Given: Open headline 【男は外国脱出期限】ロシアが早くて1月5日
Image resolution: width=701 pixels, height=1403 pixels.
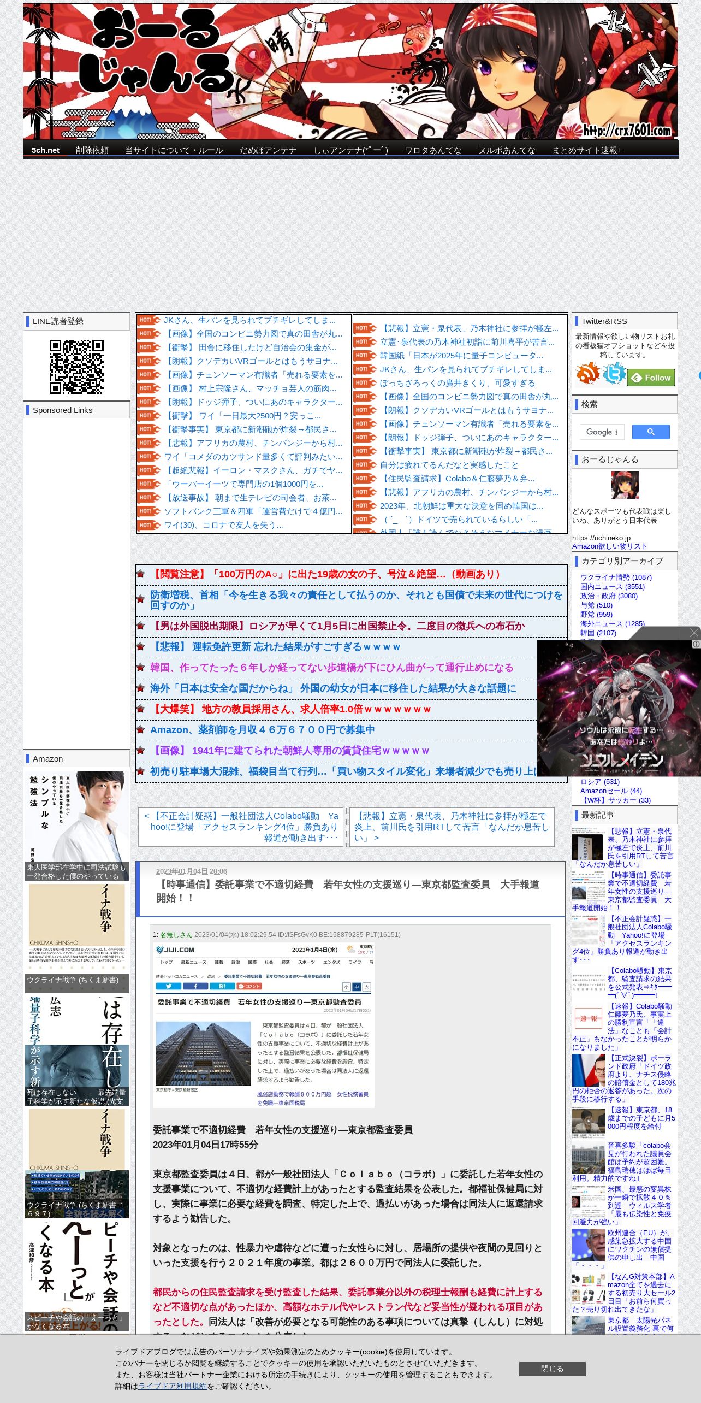Looking at the screenshot, I should (337, 626).
